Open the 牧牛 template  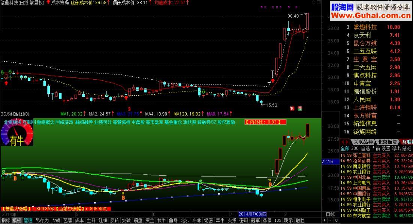[162, 220]
